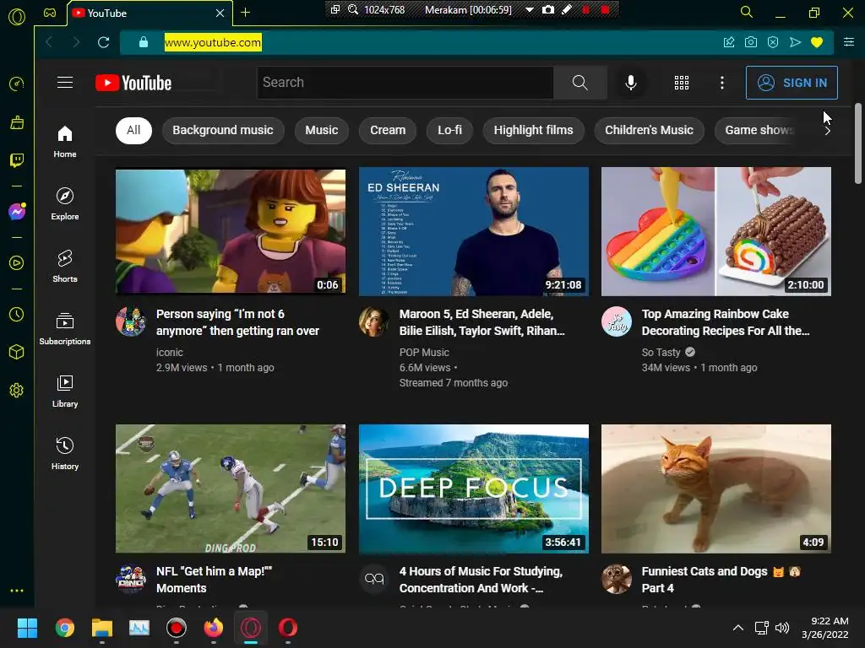The height and width of the screenshot is (648, 865).
Task: Open extensions cube icon in Opera sidebar
Action: pos(17,352)
